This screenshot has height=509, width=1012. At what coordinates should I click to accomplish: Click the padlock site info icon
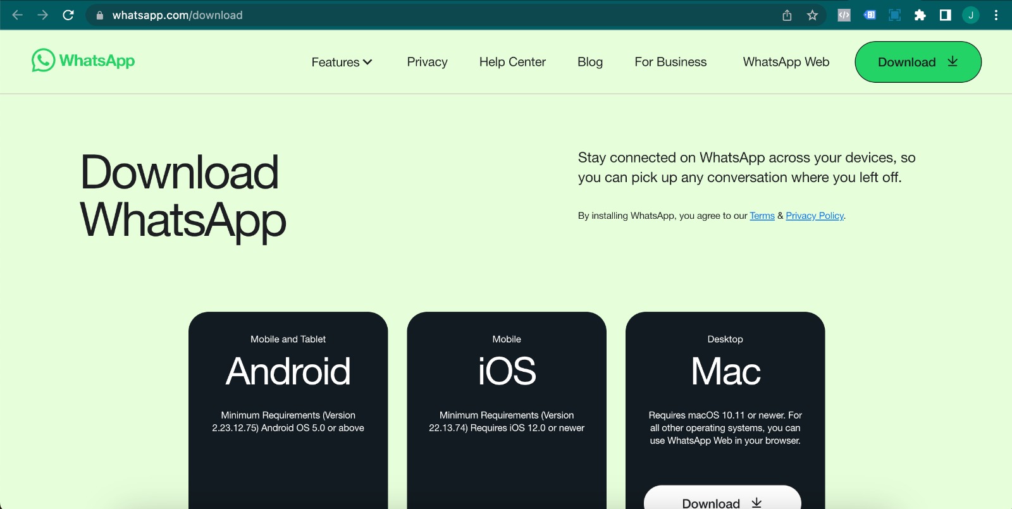[99, 15]
